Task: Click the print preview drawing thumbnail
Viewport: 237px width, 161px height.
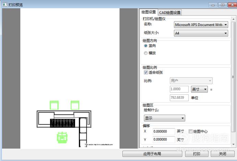Action: point(70,78)
